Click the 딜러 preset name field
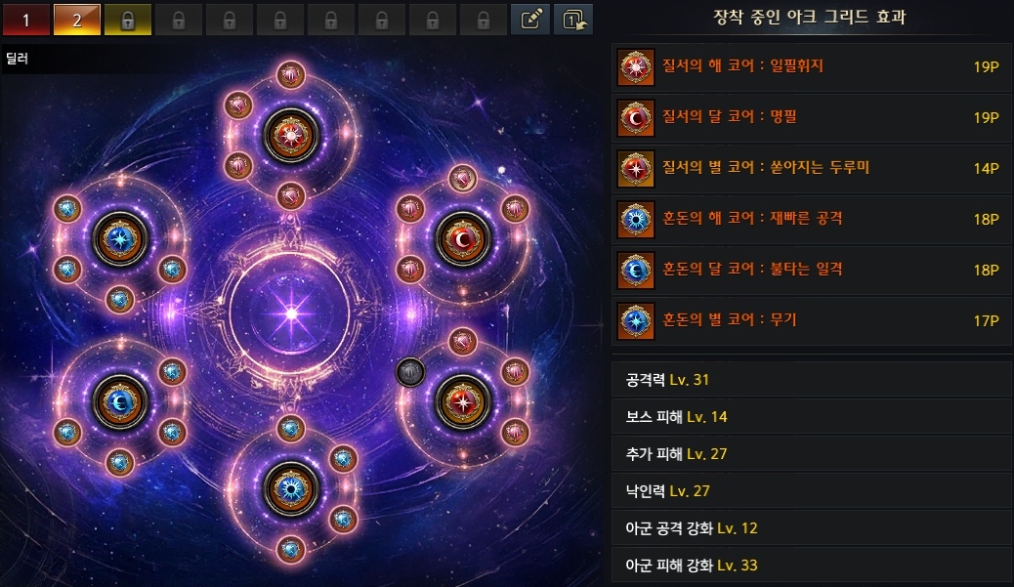The image size is (1014, 587). (x=301, y=59)
